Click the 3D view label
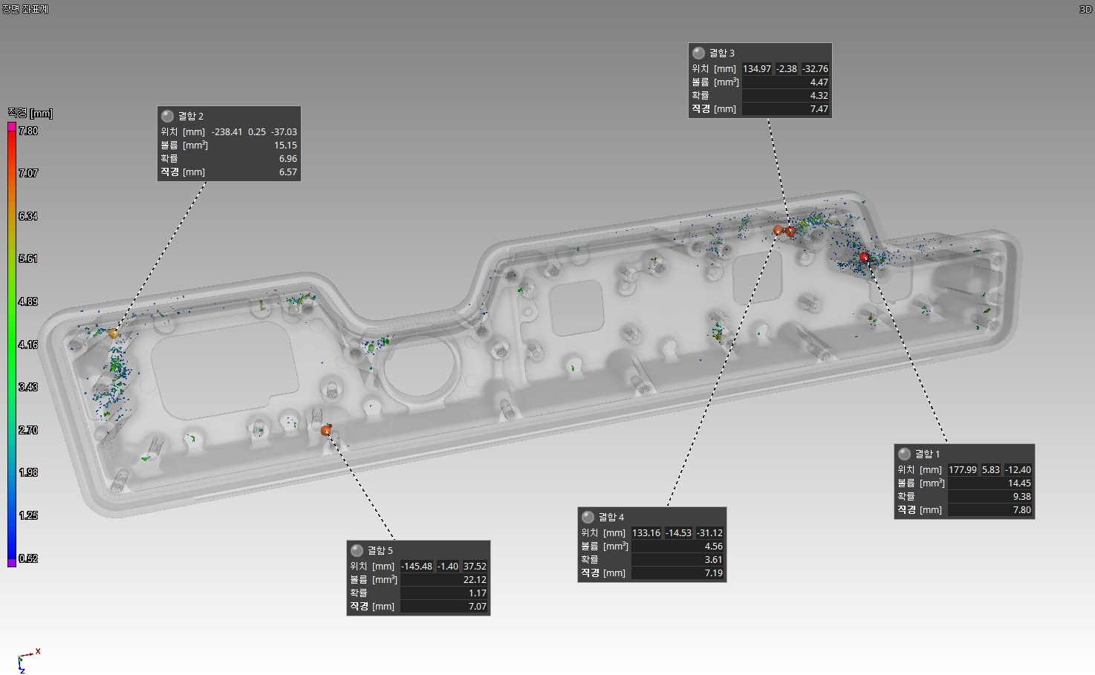Viewport: 1095px width, 675px height. click(x=1085, y=9)
